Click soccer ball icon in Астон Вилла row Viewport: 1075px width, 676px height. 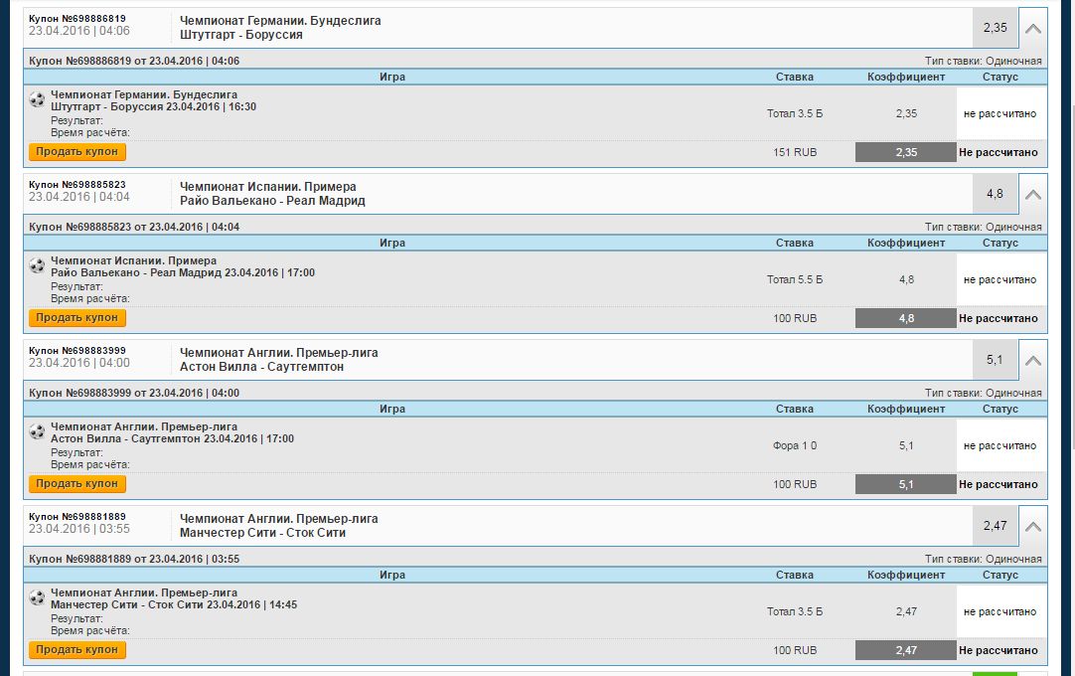coord(38,431)
